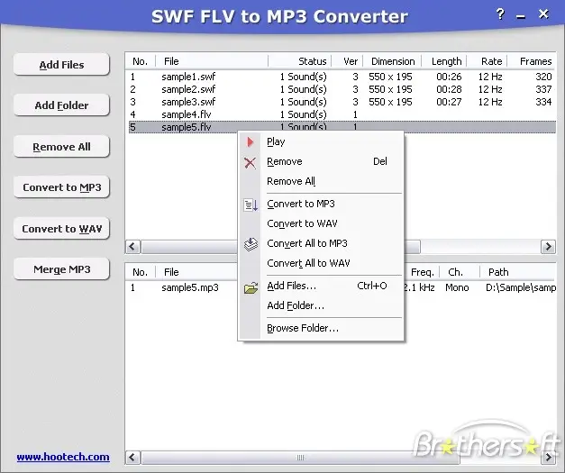The height and width of the screenshot is (473, 565).
Task: Choose Convert All to WAV menu entry
Action: point(321,263)
